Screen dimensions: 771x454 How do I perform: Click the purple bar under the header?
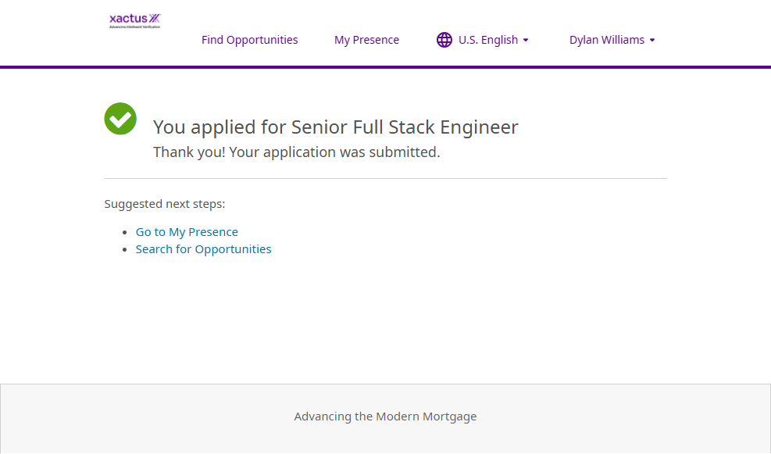pyautogui.click(x=385, y=67)
